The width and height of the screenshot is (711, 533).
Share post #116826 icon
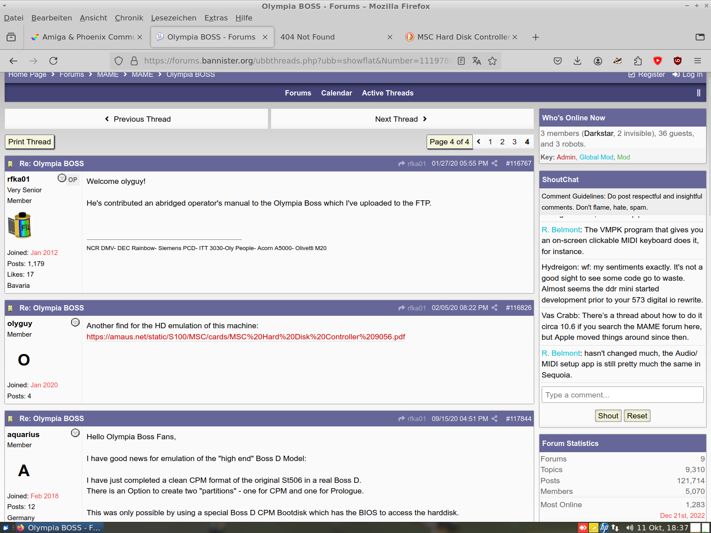click(494, 308)
